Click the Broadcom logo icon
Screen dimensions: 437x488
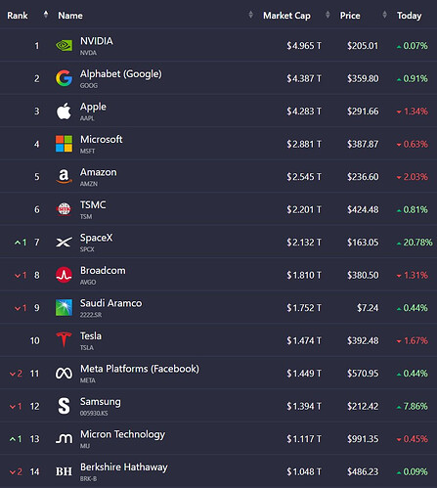pyautogui.click(x=64, y=275)
